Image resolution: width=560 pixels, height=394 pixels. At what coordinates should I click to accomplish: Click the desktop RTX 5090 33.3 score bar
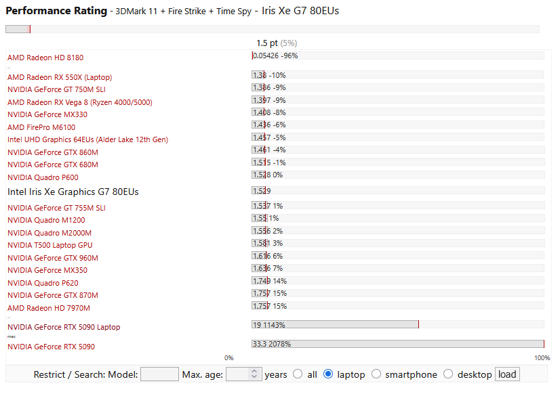(x=397, y=345)
